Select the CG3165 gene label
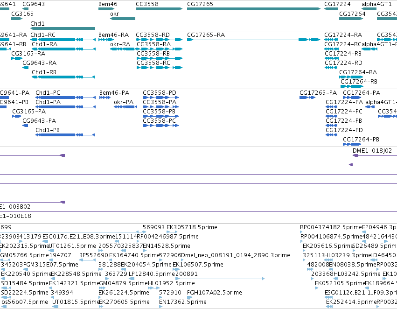Viewport: 397px width, 309px height. click(x=22, y=14)
